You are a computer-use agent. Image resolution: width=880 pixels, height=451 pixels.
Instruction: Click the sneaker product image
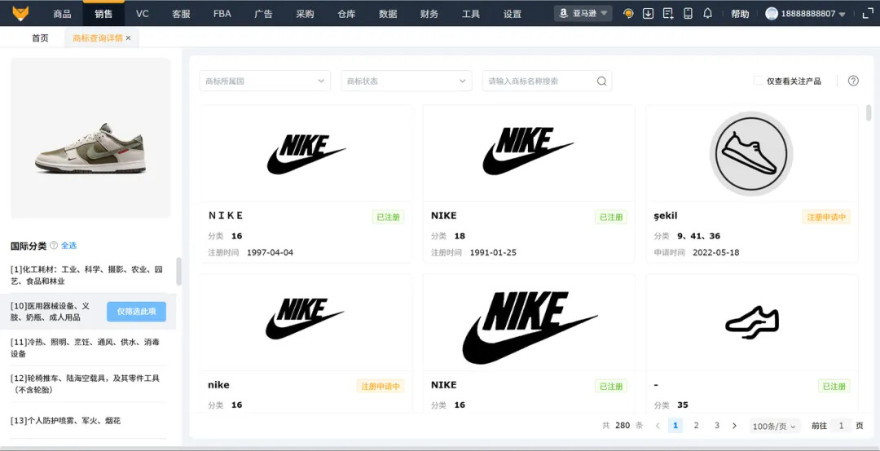pyautogui.click(x=90, y=138)
